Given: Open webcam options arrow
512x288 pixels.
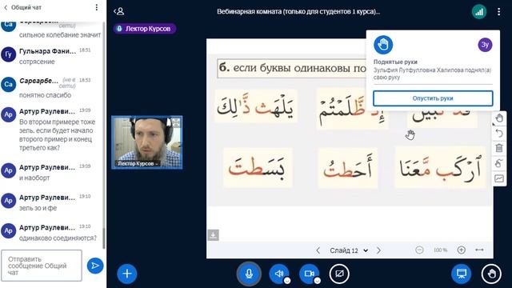Looking at the screenshot, I should (x=317, y=281).
